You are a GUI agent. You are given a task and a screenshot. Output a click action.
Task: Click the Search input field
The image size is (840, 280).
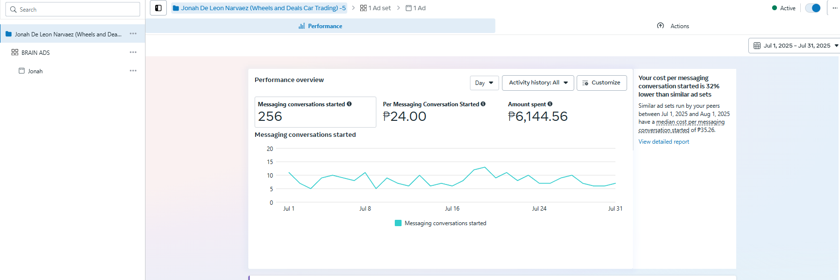click(73, 9)
